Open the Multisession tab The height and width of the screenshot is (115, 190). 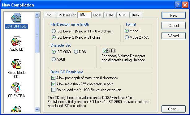[67, 15]
